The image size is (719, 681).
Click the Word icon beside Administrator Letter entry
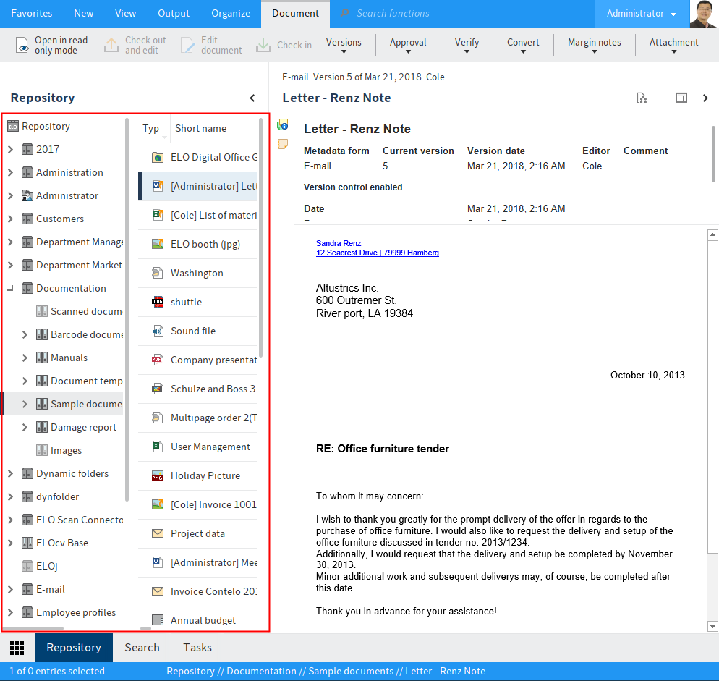[x=157, y=186]
